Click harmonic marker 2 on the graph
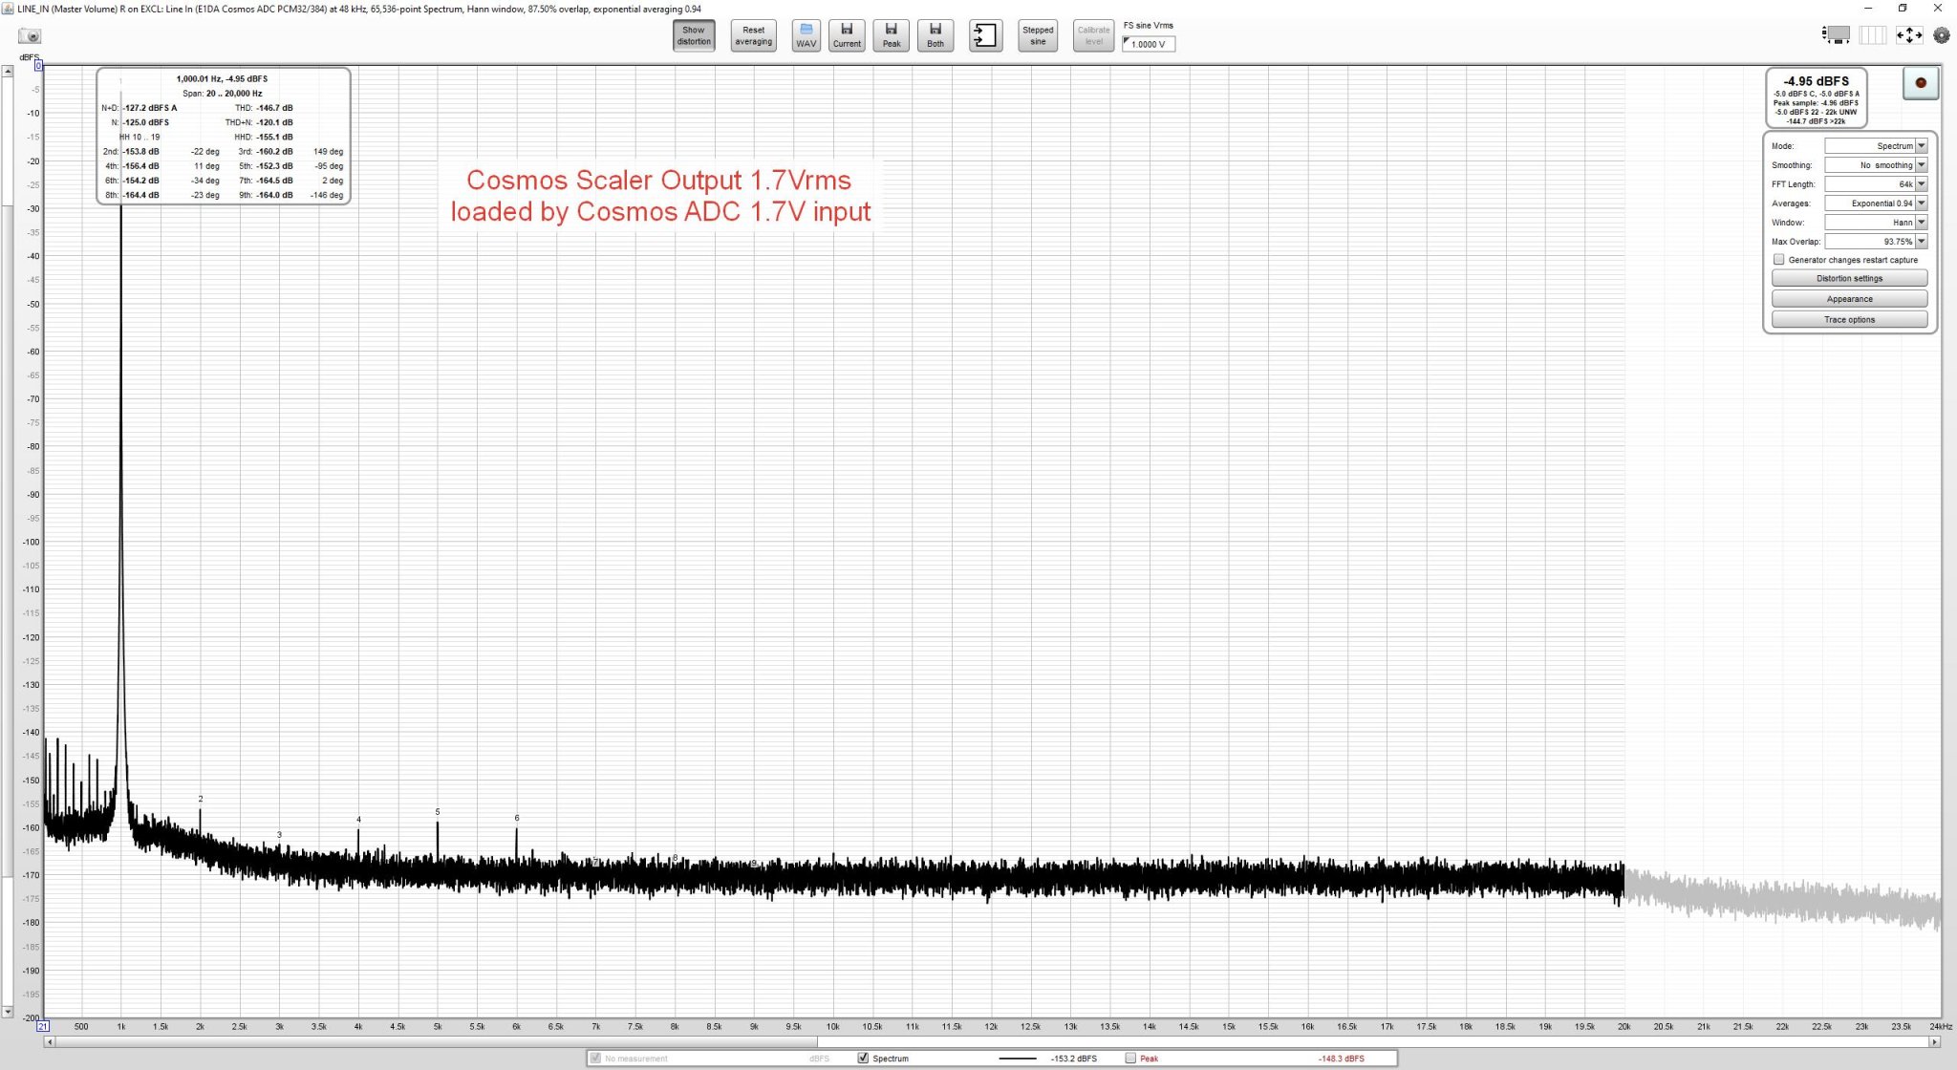Image resolution: width=1957 pixels, height=1070 pixels. [201, 799]
